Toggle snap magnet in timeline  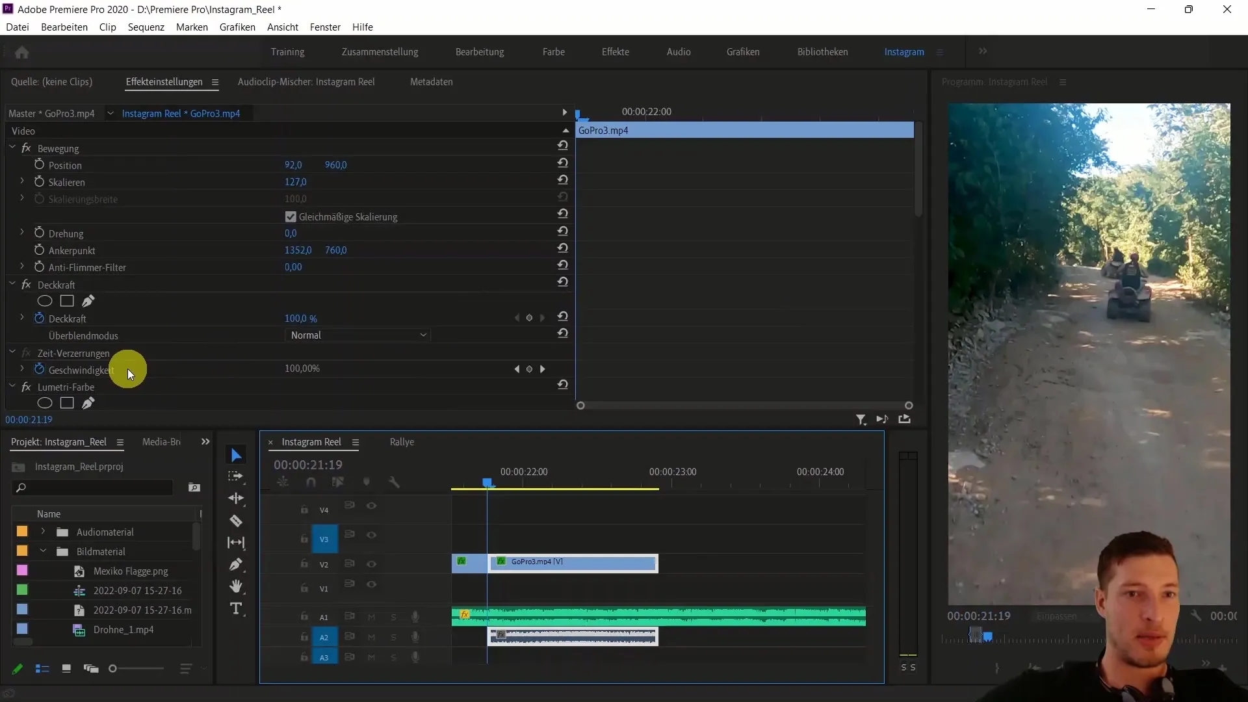[x=311, y=482]
